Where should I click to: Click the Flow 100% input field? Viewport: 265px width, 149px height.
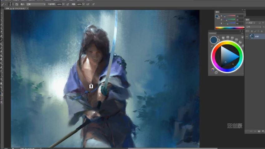79,4
